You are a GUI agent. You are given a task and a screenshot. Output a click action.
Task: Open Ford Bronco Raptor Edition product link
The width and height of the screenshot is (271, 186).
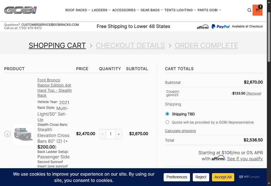(x=54, y=88)
